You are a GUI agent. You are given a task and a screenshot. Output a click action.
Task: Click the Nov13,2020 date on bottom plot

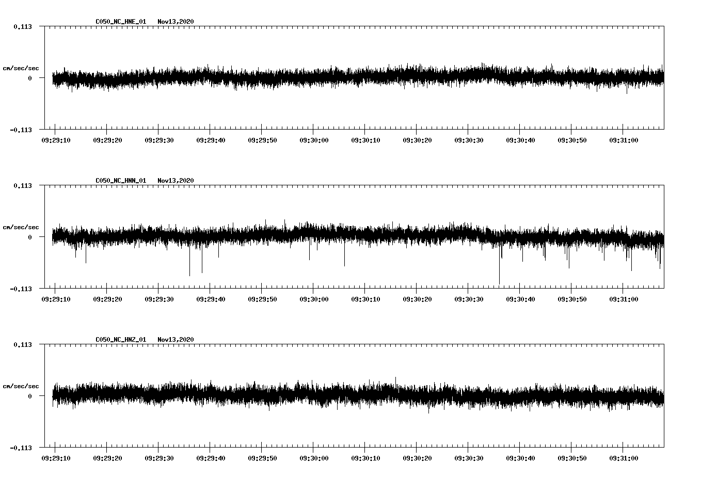pos(176,340)
